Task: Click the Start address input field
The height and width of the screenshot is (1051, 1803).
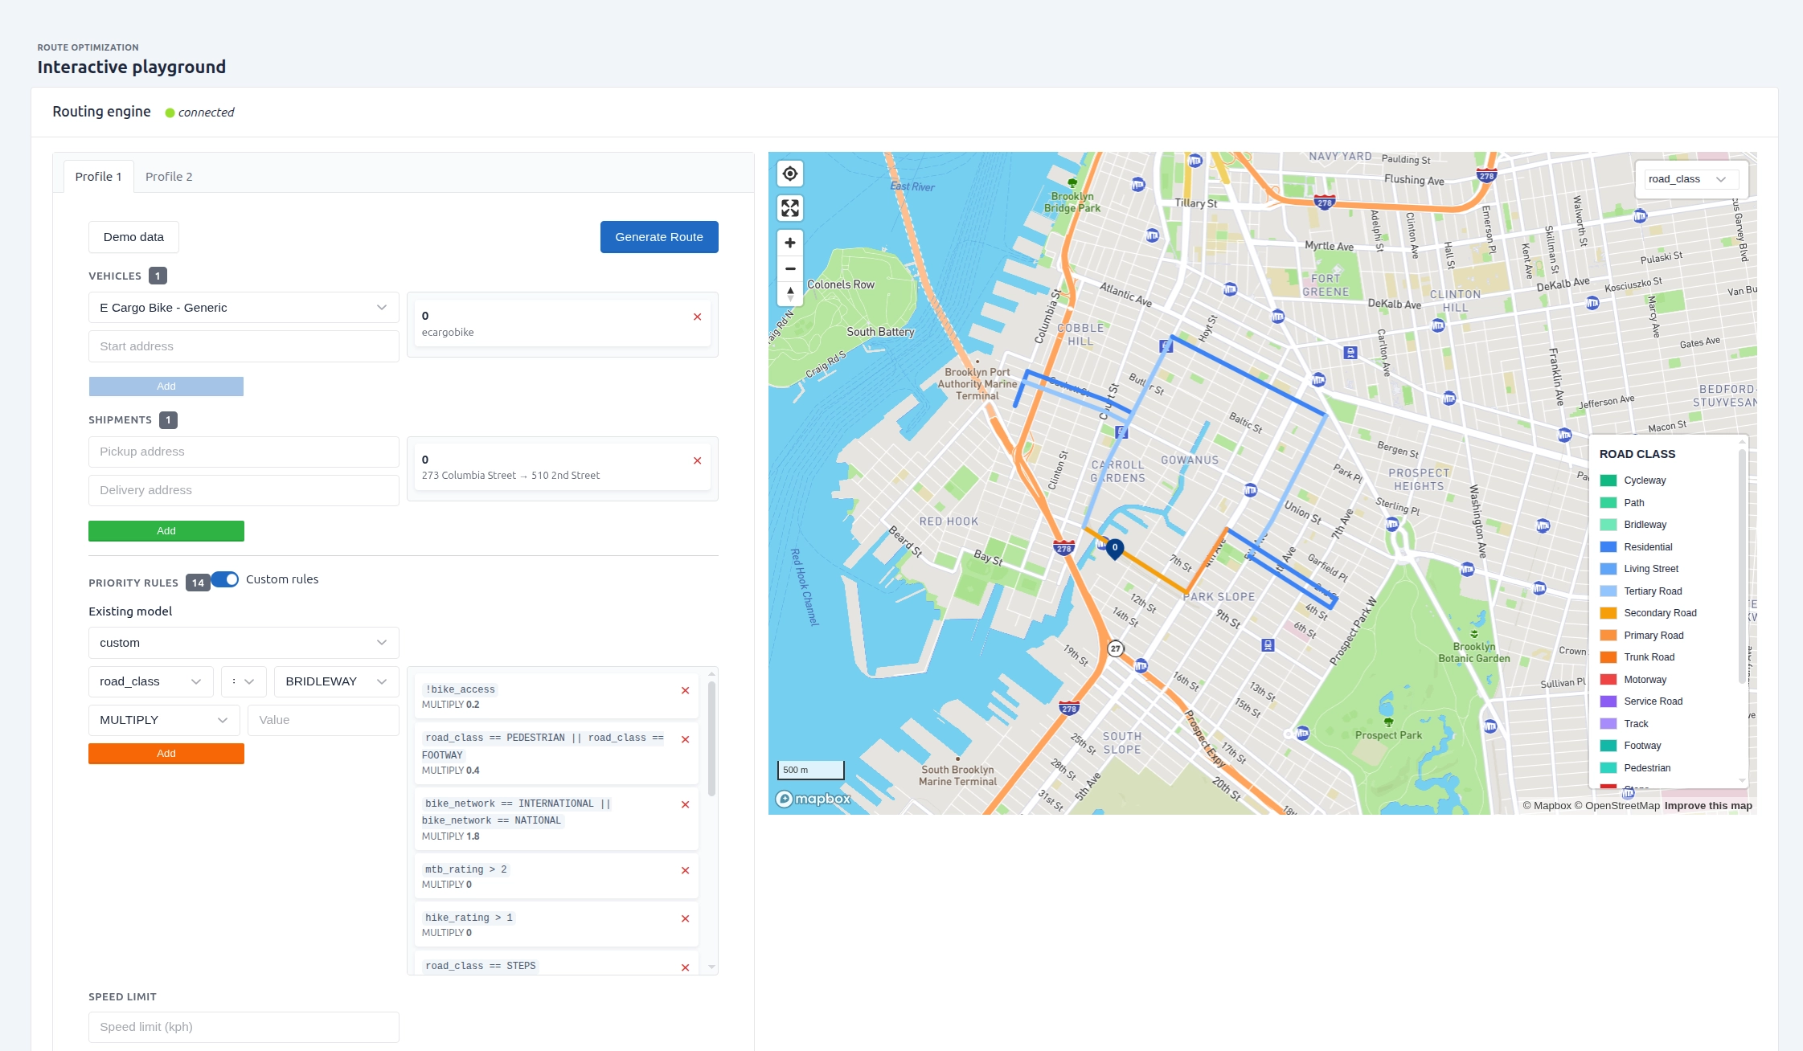Action: click(x=243, y=346)
